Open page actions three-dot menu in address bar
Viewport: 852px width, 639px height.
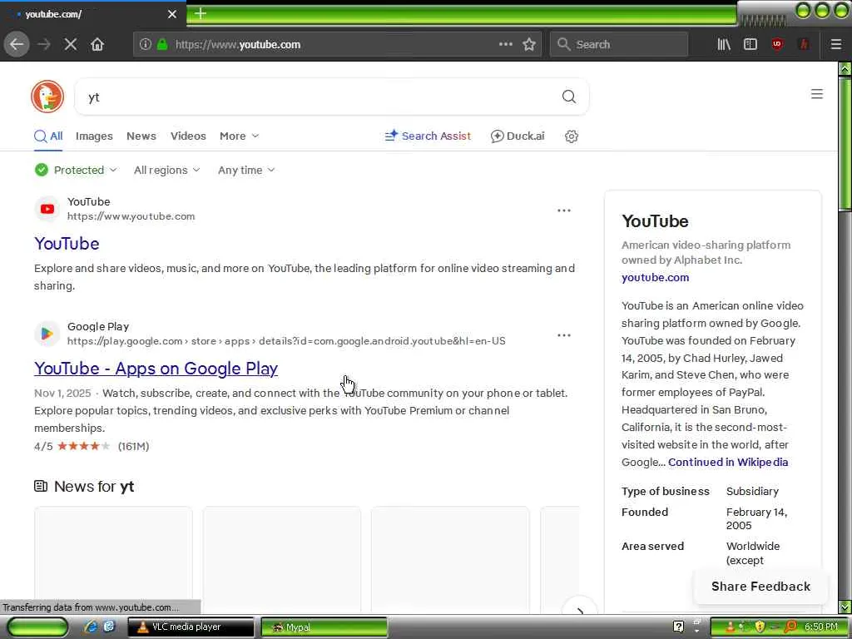click(505, 44)
